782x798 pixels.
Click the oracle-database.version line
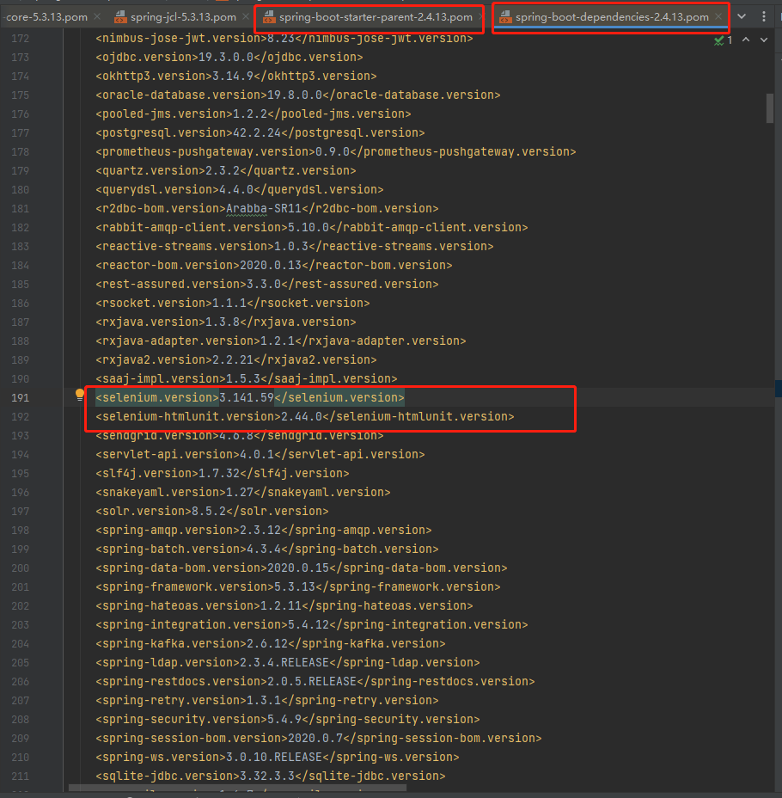click(x=298, y=95)
